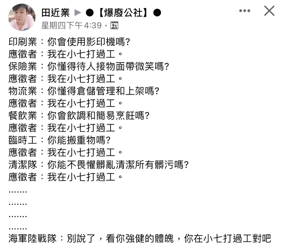Screen dimensions: 283x249
Task: Click the gray arrow between author and group
Action: [x=78, y=13]
